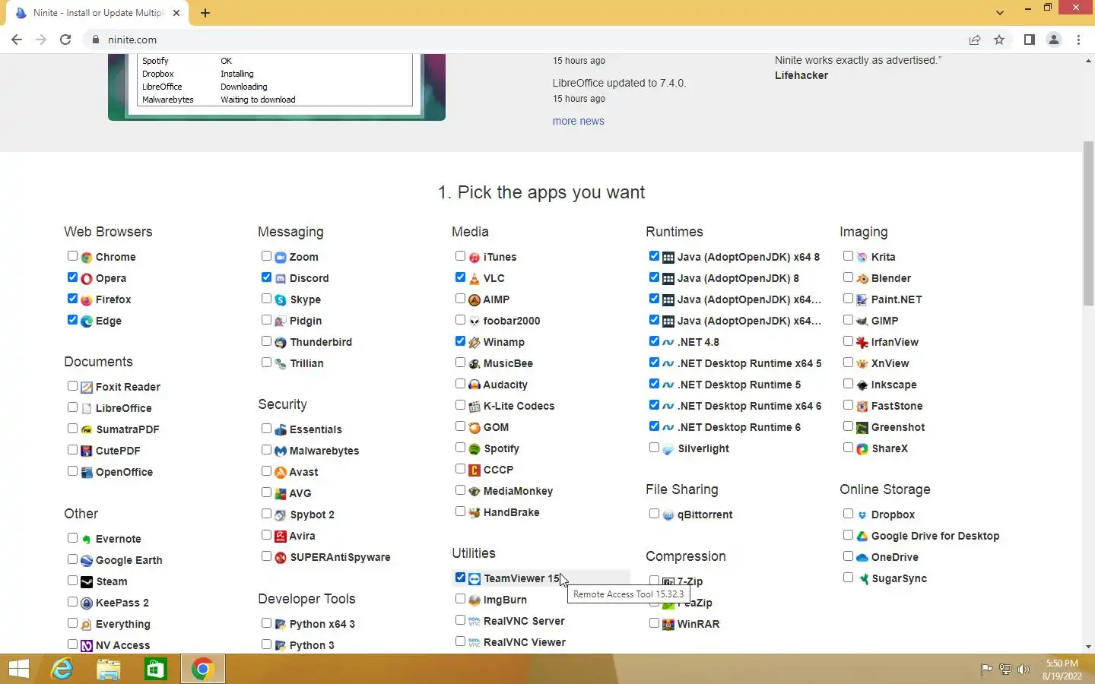Screen dimensions: 1095x684
Task: Click the OneDrive cloud icon
Action: [862, 558]
